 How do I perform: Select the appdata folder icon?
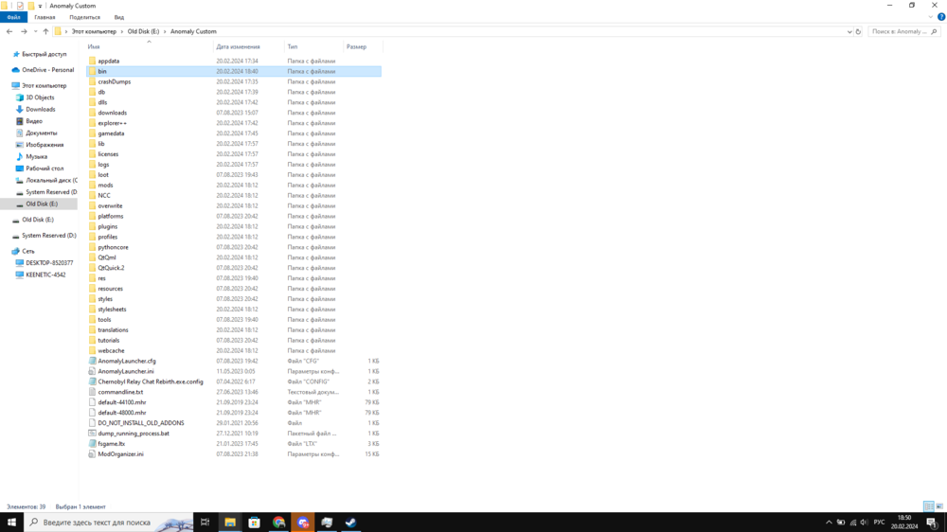(92, 61)
